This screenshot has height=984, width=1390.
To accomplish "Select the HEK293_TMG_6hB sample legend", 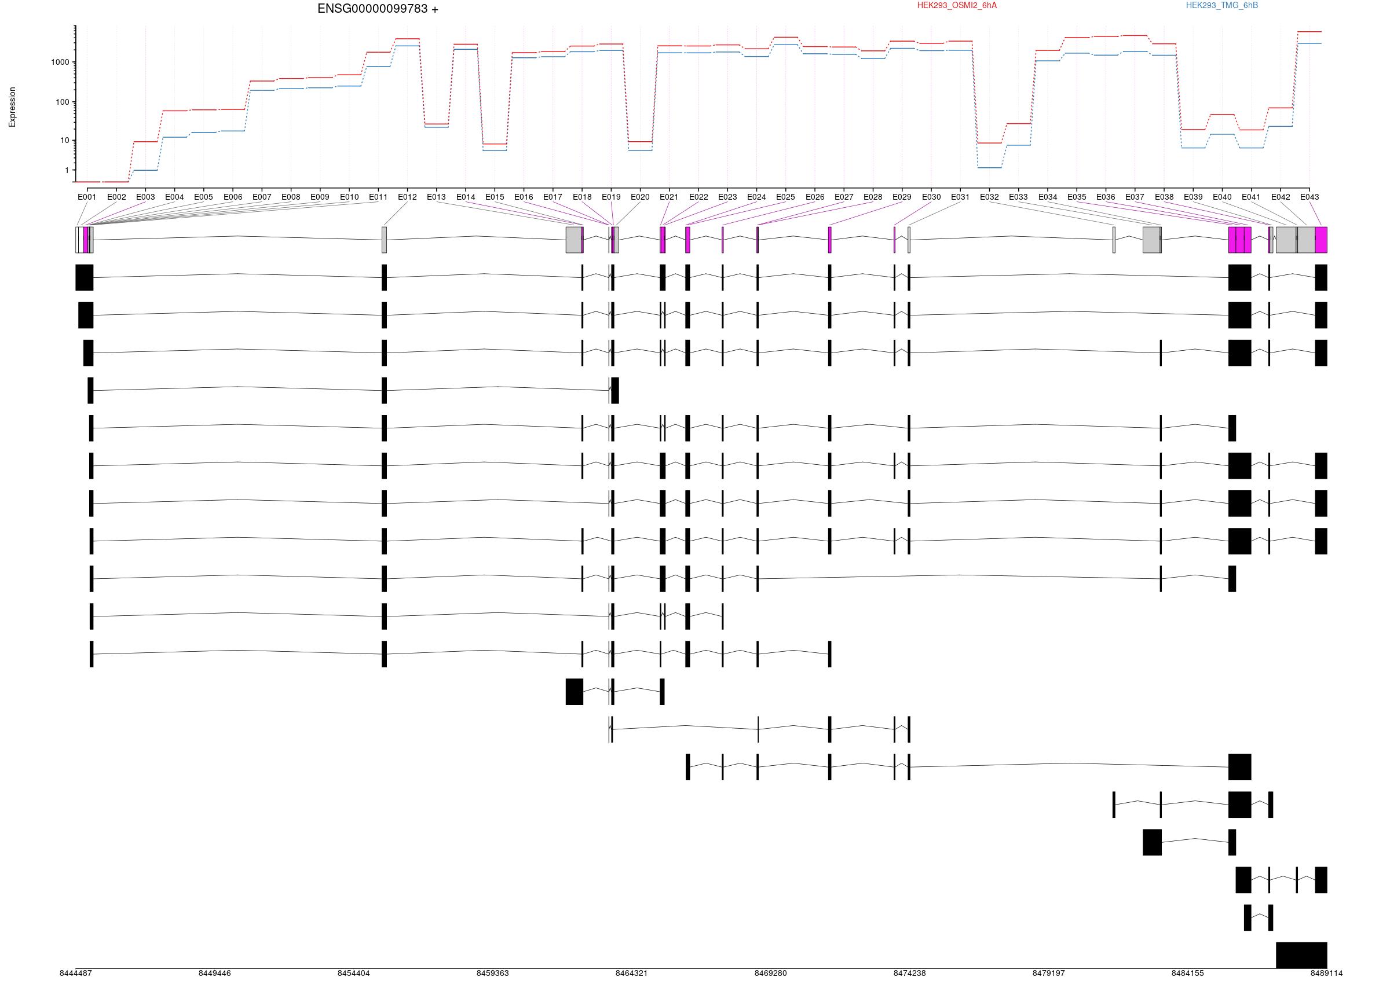I will coord(1221,5).
